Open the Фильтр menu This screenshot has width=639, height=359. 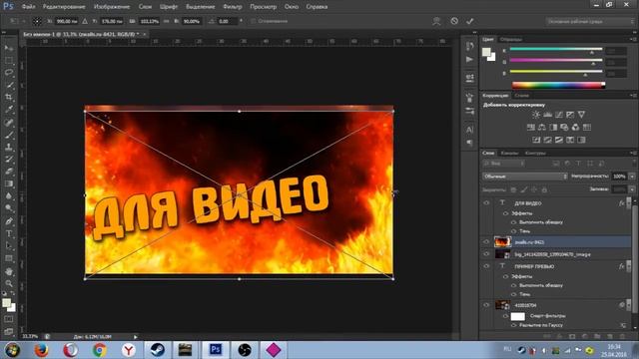click(x=233, y=7)
